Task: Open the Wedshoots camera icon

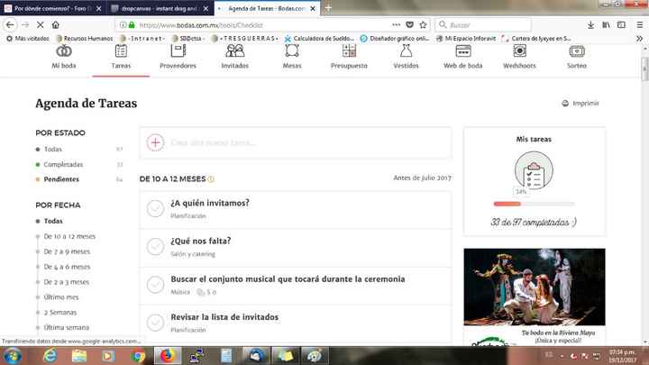Action: pyautogui.click(x=519, y=52)
